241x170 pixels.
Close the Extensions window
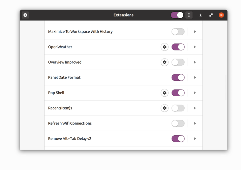pyautogui.click(x=221, y=15)
